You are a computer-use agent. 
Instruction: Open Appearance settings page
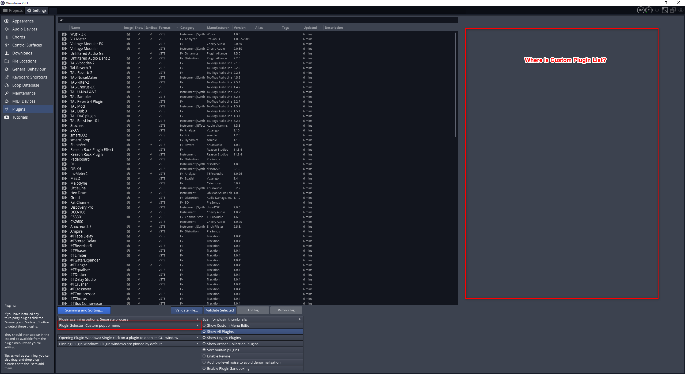[28, 21]
